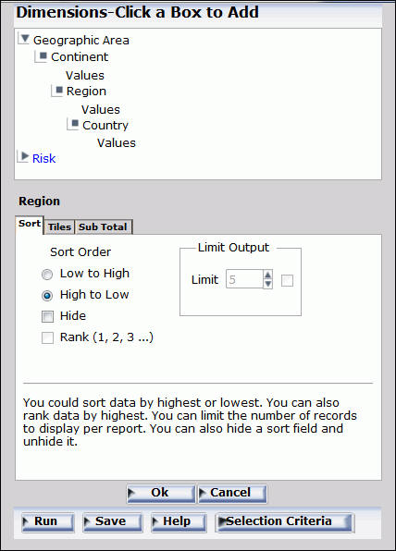Choose High to Low sort order

pos(47,296)
